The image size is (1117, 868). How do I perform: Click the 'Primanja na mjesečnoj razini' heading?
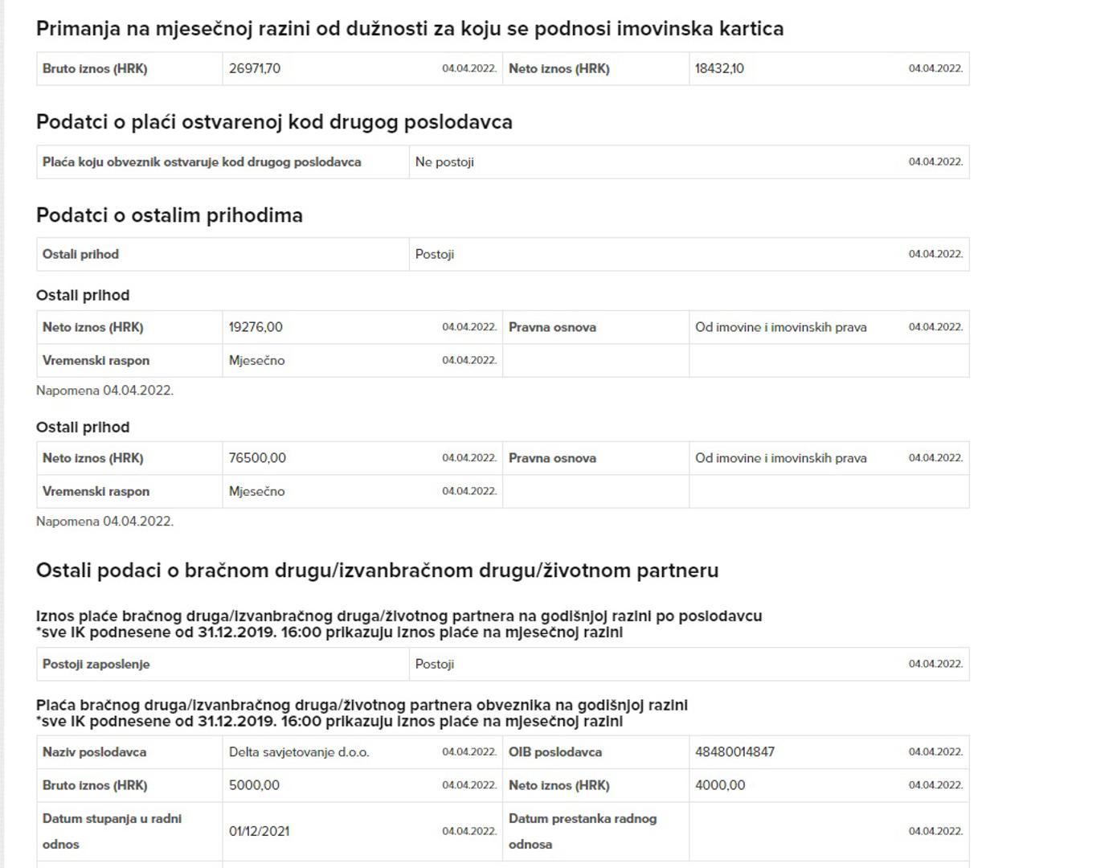[x=409, y=29]
